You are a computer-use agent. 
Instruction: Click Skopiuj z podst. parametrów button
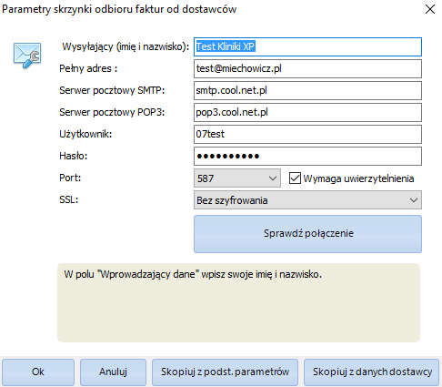point(225,372)
